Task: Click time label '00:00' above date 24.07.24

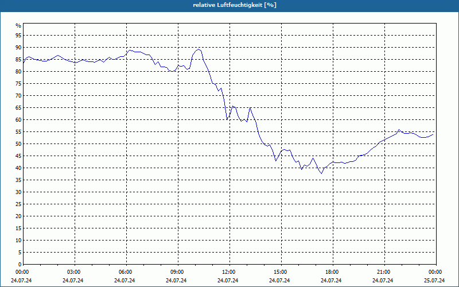Action: [21, 272]
